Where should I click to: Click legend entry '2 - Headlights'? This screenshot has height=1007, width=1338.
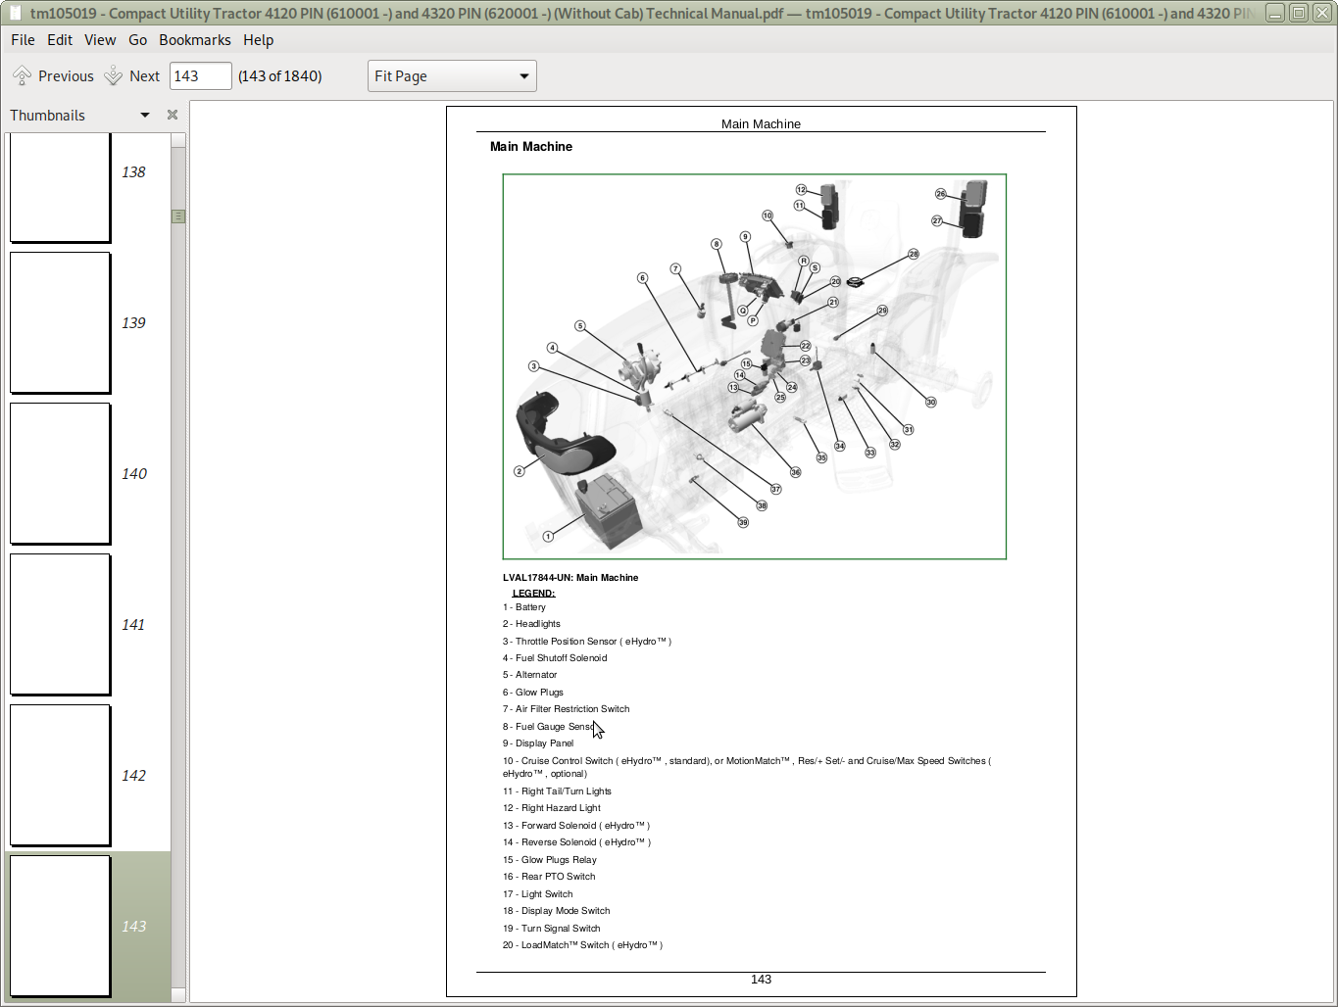tap(532, 624)
